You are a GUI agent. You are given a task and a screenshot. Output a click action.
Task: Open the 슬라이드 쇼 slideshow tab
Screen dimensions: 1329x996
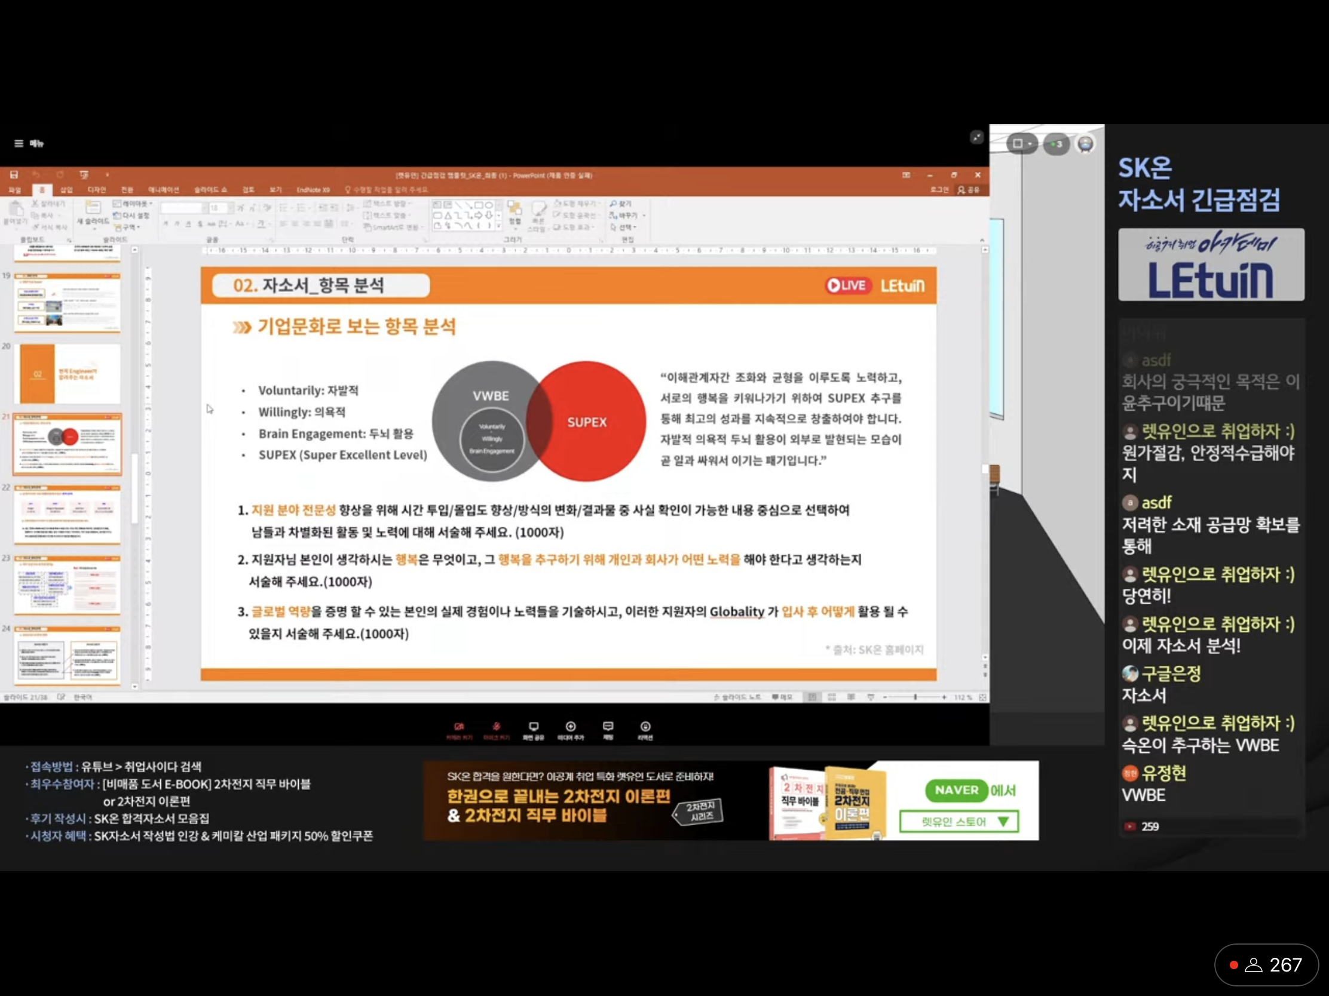point(210,190)
